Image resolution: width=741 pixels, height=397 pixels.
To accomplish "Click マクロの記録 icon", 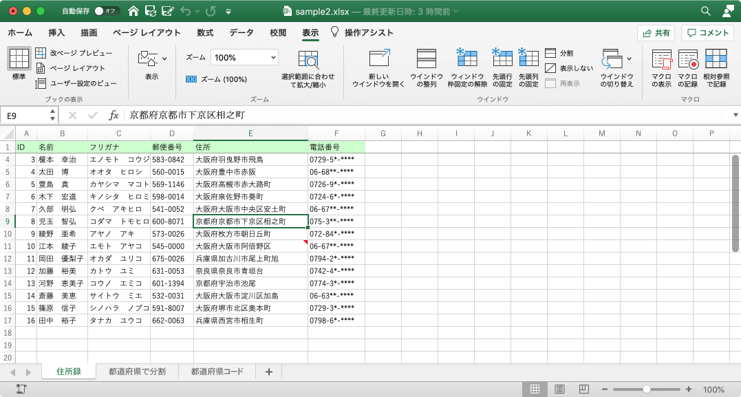I will (x=688, y=59).
